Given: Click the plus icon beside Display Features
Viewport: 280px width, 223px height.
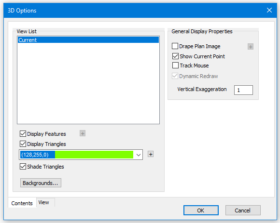Looking at the screenshot, I should (83, 133).
